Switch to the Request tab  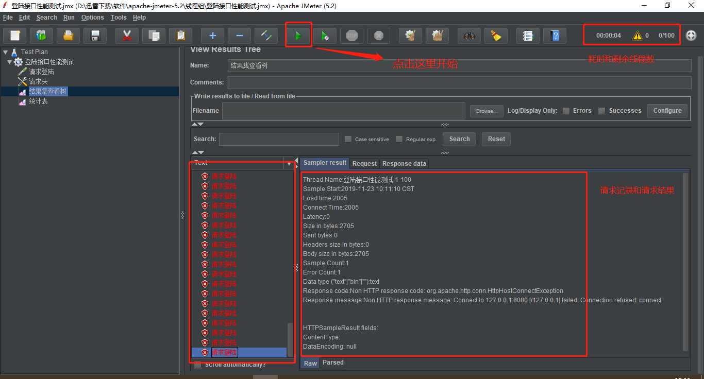pyautogui.click(x=364, y=163)
